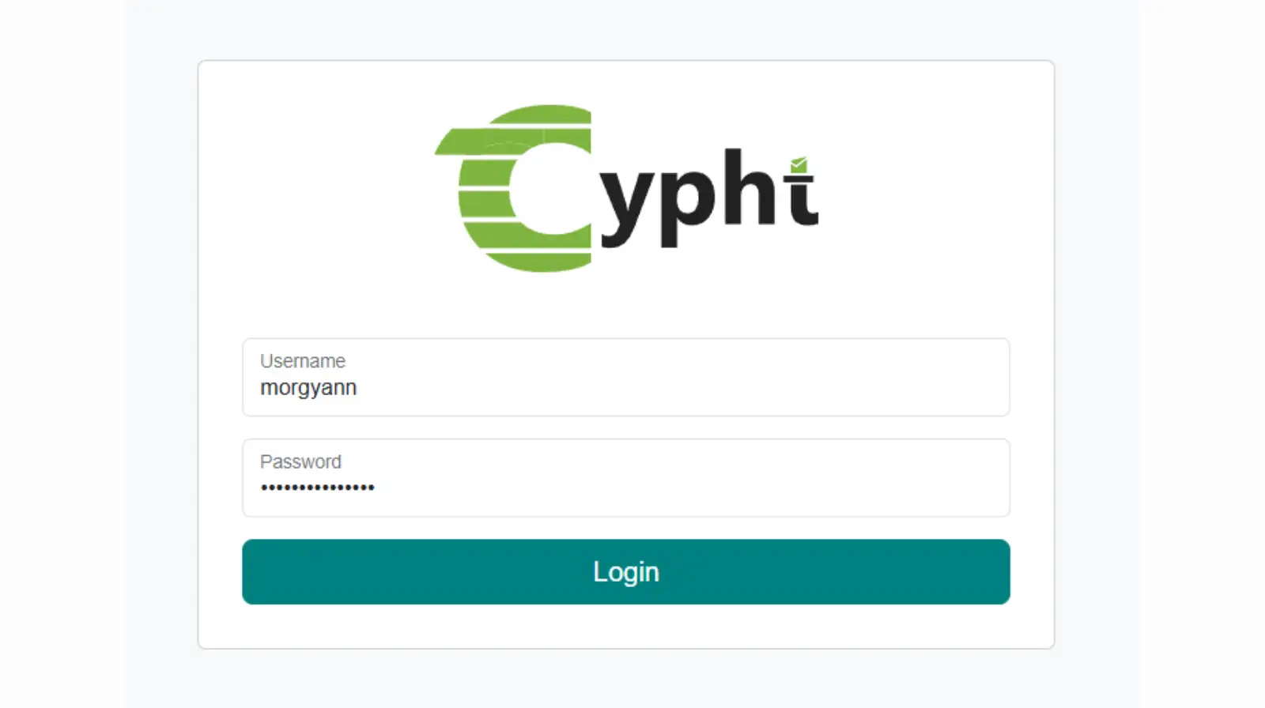This screenshot has height=708, width=1265.
Task: Click the green striped C emblem
Action: click(x=513, y=188)
